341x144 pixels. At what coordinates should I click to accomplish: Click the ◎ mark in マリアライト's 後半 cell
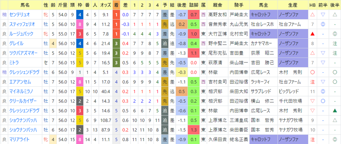click(335, 139)
